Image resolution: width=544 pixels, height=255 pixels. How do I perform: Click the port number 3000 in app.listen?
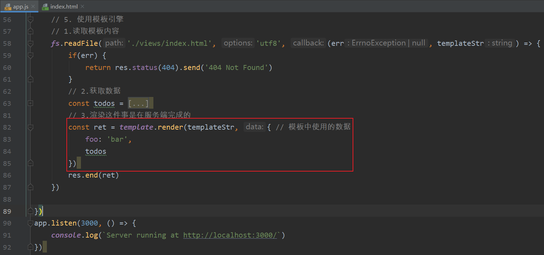(89, 223)
